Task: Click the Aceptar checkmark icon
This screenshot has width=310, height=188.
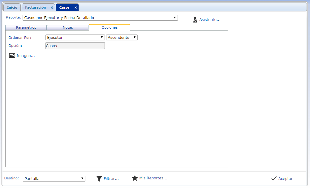Action: pyautogui.click(x=274, y=178)
